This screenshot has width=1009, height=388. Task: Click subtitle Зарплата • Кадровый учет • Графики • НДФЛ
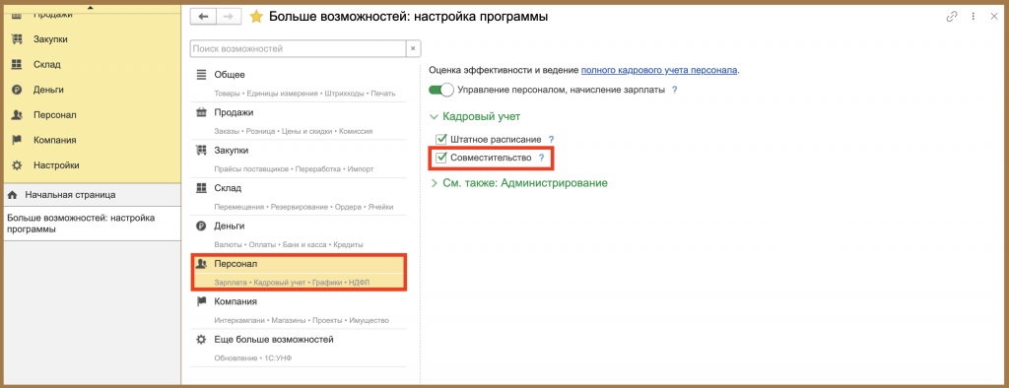[293, 283]
